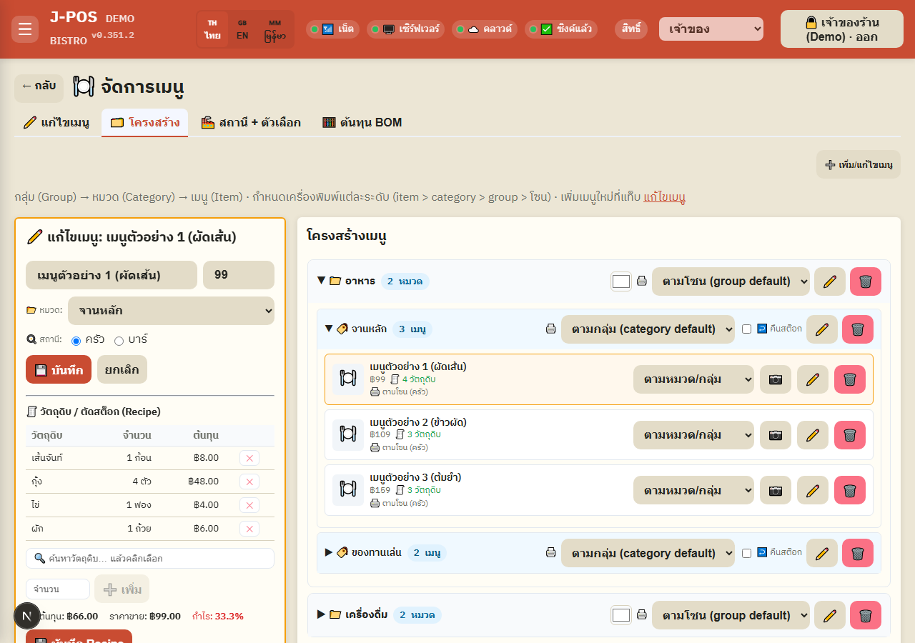
Task: Open camera for เมนูตัวอย่าง 2 (ข้าวผัด)
Action: pos(776,435)
